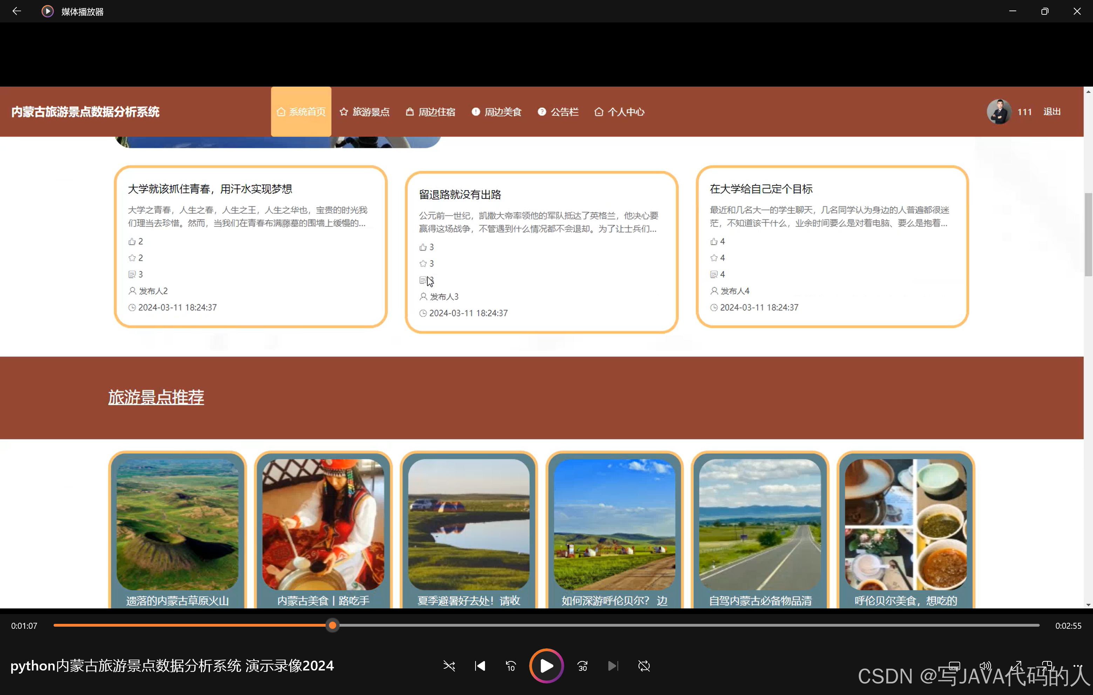The height and width of the screenshot is (695, 1093).
Task: Click the user avatar photo
Action: point(999,112)
